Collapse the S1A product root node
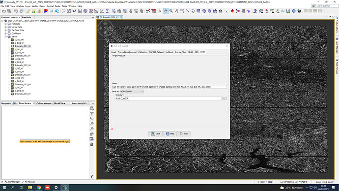Viewport: 339px width, 191px height. tap(2, 21)
